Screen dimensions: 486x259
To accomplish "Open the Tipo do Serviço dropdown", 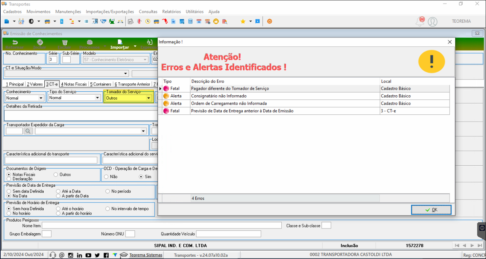I will [x=98, y=98].
